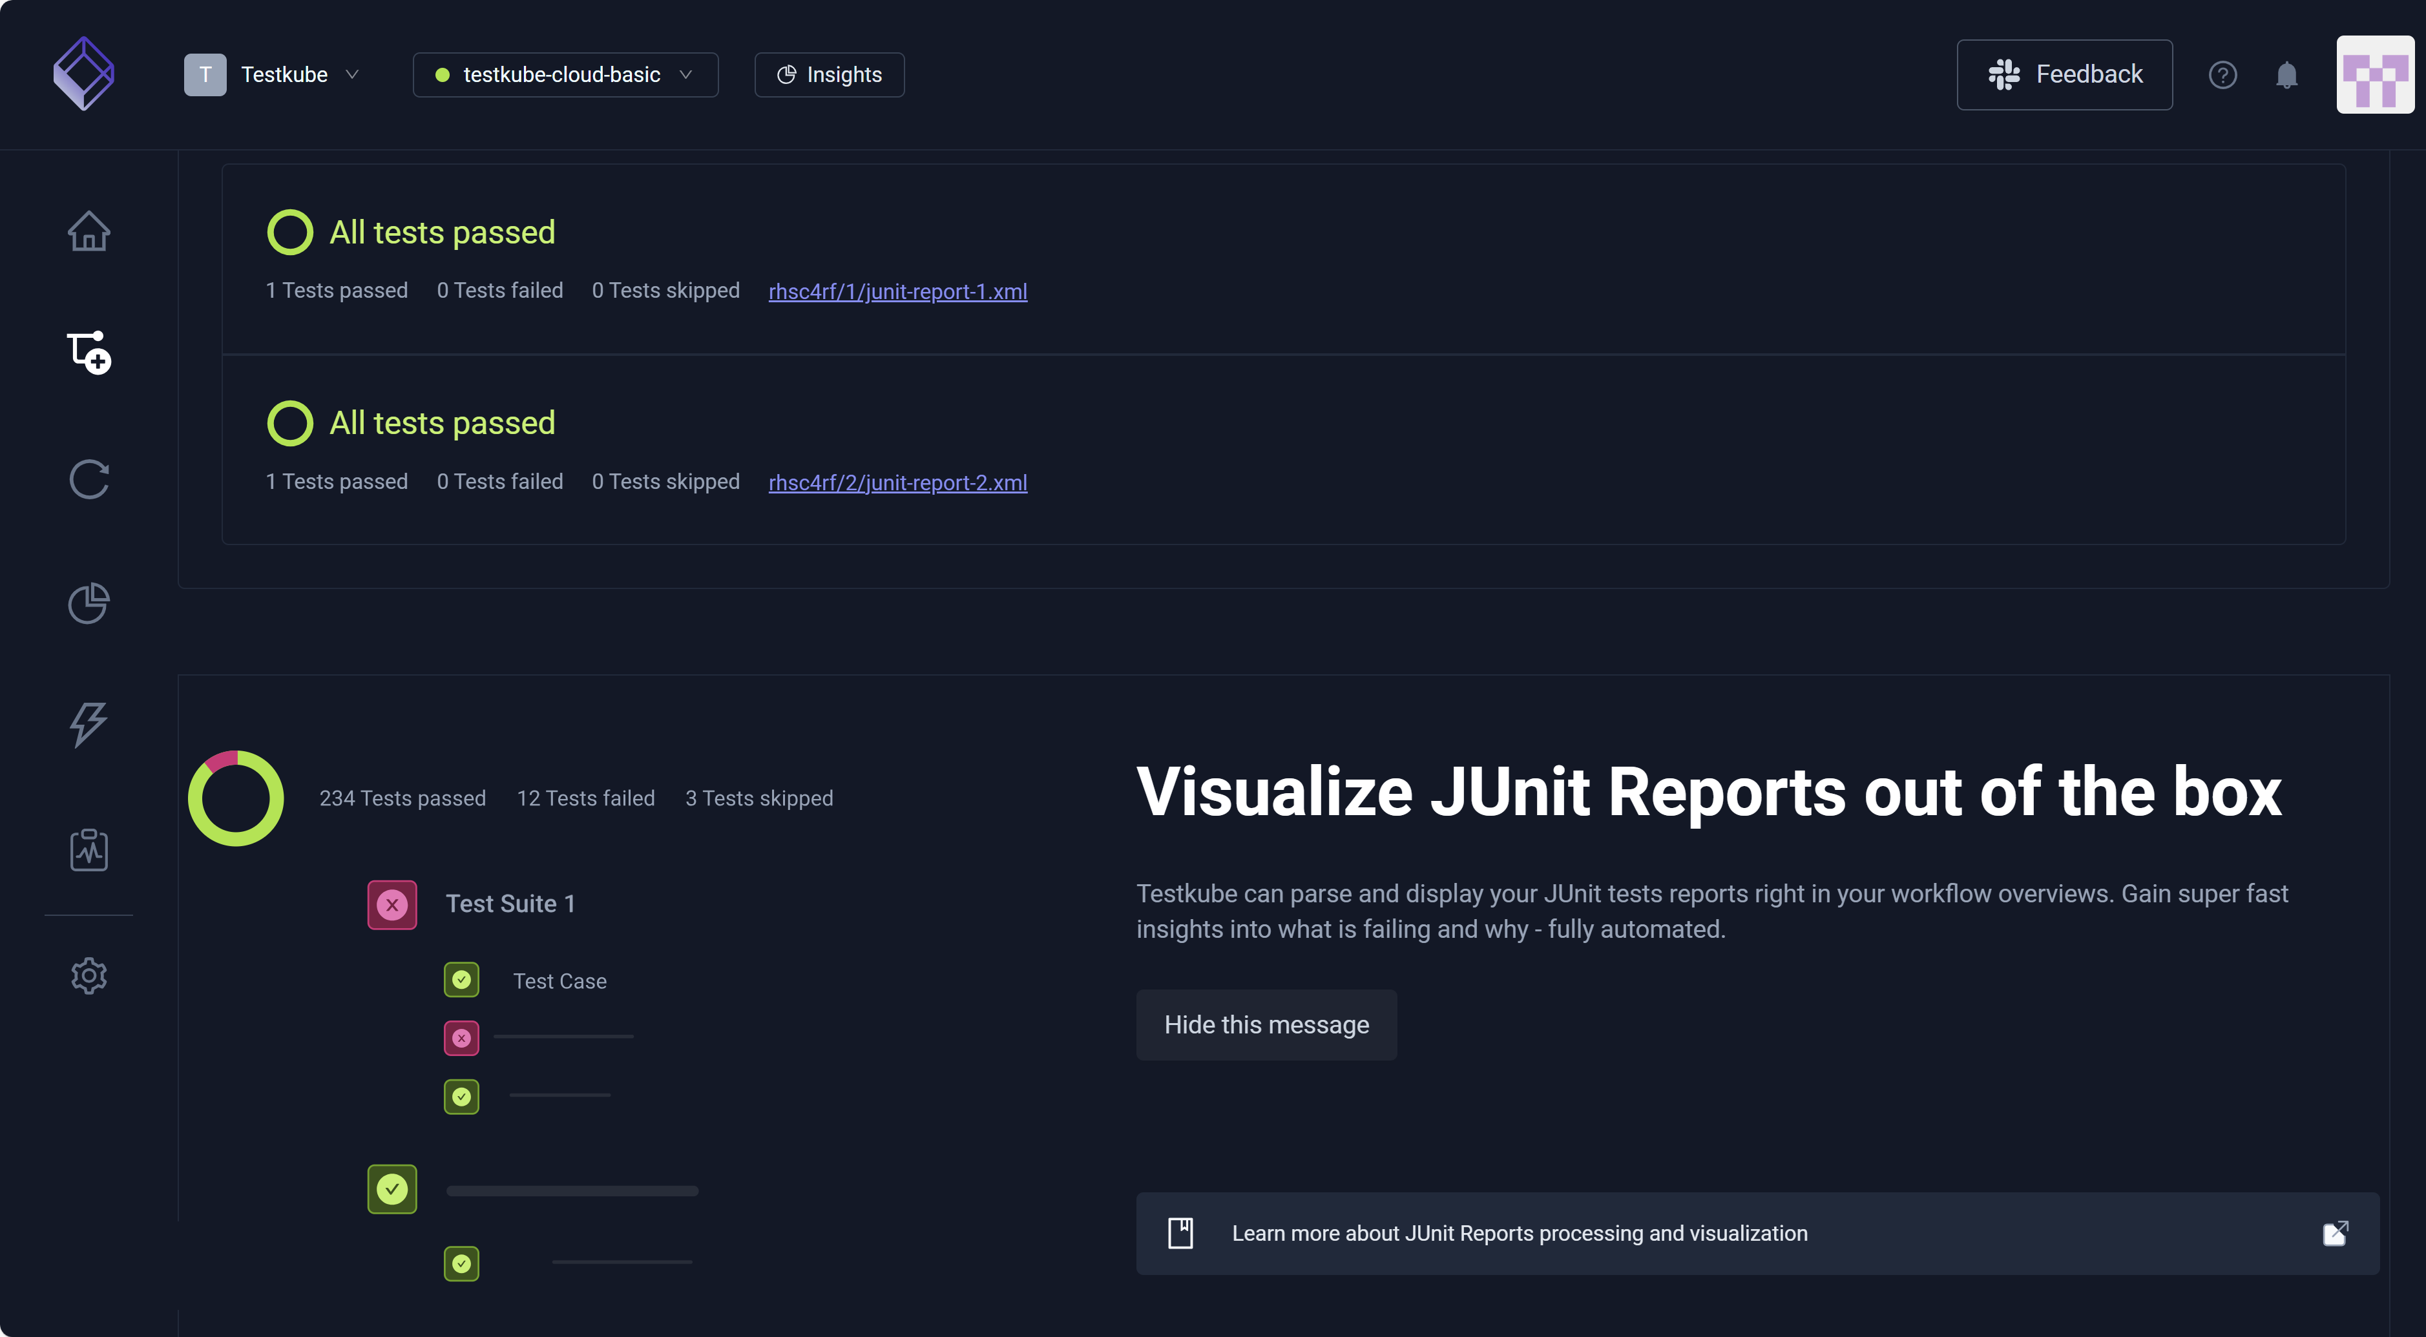The image size is (2426, 1337).
Task: Open the Home sidebar icon
Action: tap(89, 231)
